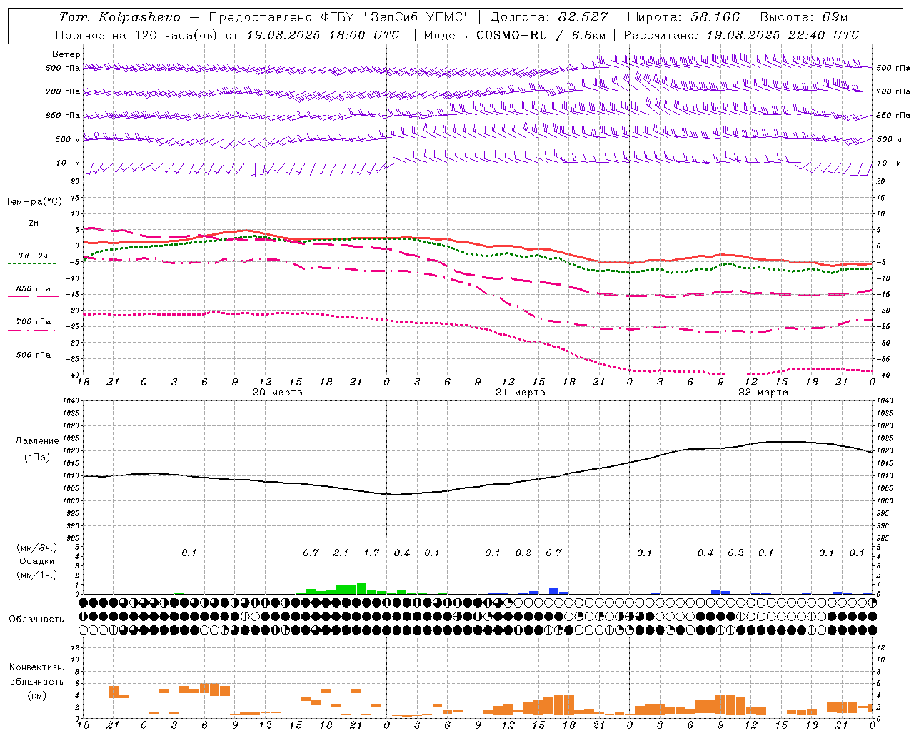Image resolution: width=914 pixels, height=731 pixels.
Task: Click the Давление pressure panel label
Action: click(37, 441)
